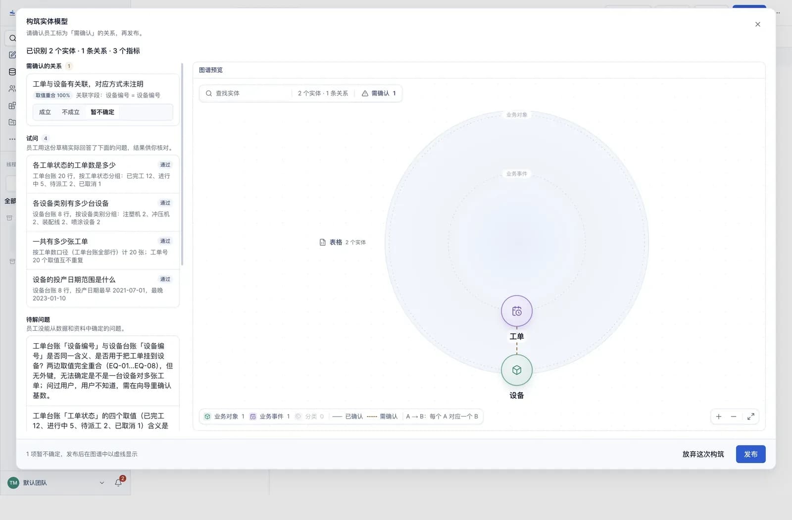Click the 业务对象 ring label in graph
Screen dimensions: 792x520
point(516,115)
